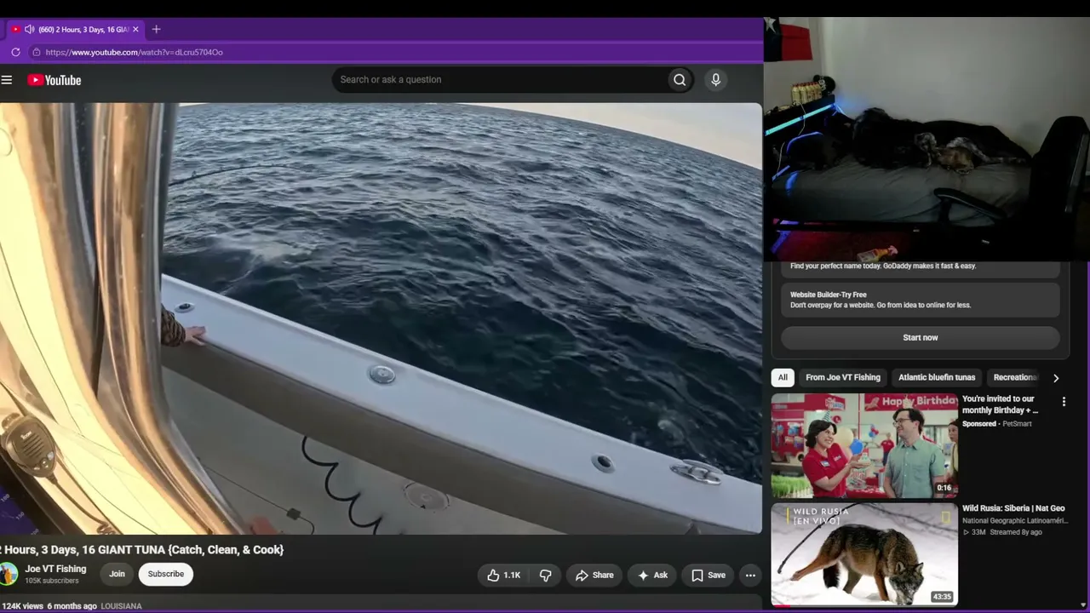Click the '33M Streamed 8y ago' text
Viewport: 1090px width, 613px height.
[x=1002, y=532]
